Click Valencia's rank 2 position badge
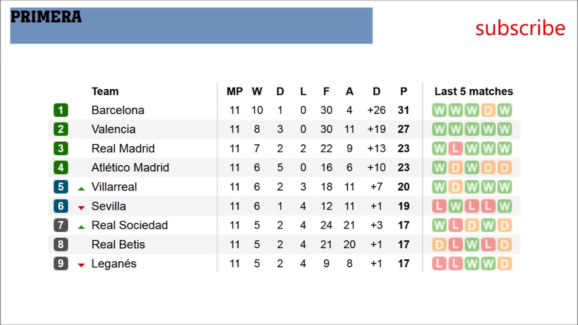578x325 pixels. [x=61, y=130]
